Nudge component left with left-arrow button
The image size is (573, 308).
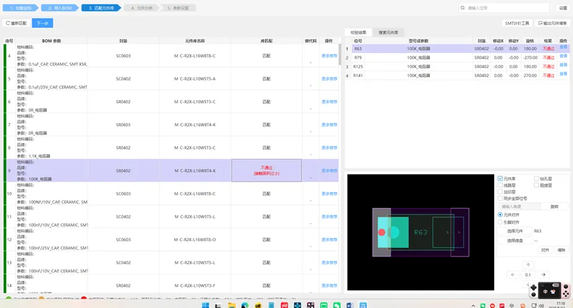[513, 274]
